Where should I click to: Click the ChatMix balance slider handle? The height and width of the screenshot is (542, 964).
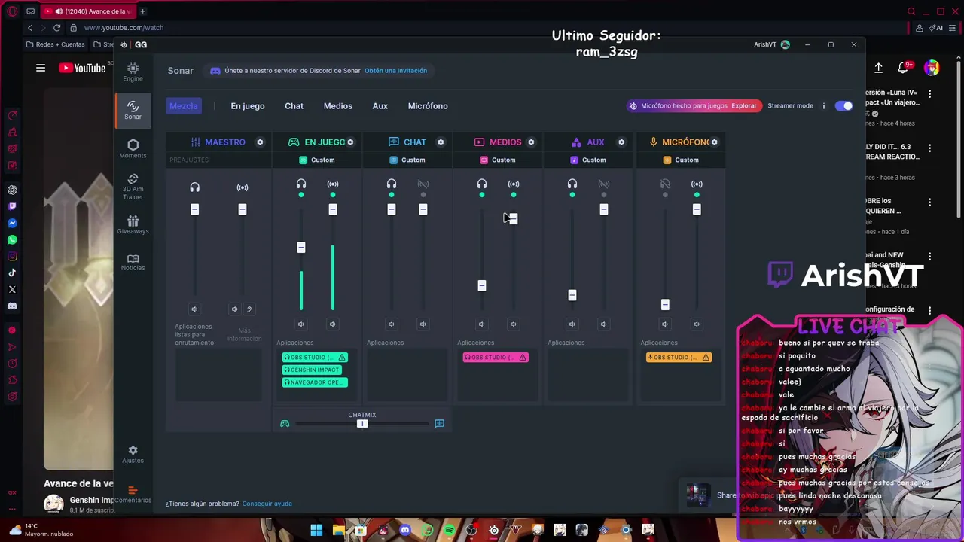pyautogui.click(x=362, y=424)
